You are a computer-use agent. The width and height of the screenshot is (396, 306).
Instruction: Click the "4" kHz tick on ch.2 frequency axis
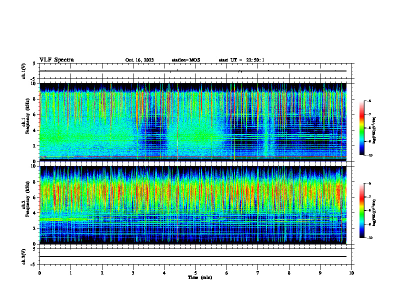35,213
